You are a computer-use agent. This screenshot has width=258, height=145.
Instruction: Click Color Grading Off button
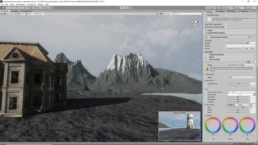[x=253, y=62]
